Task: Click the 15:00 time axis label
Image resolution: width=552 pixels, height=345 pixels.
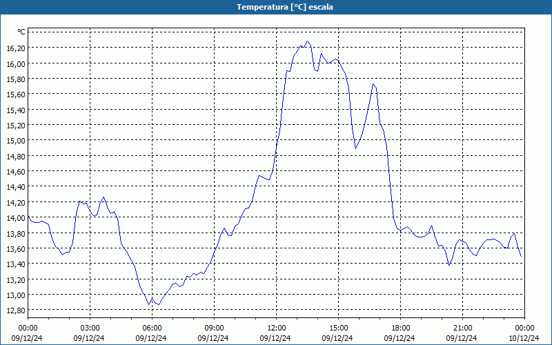Action: (338, 328)
